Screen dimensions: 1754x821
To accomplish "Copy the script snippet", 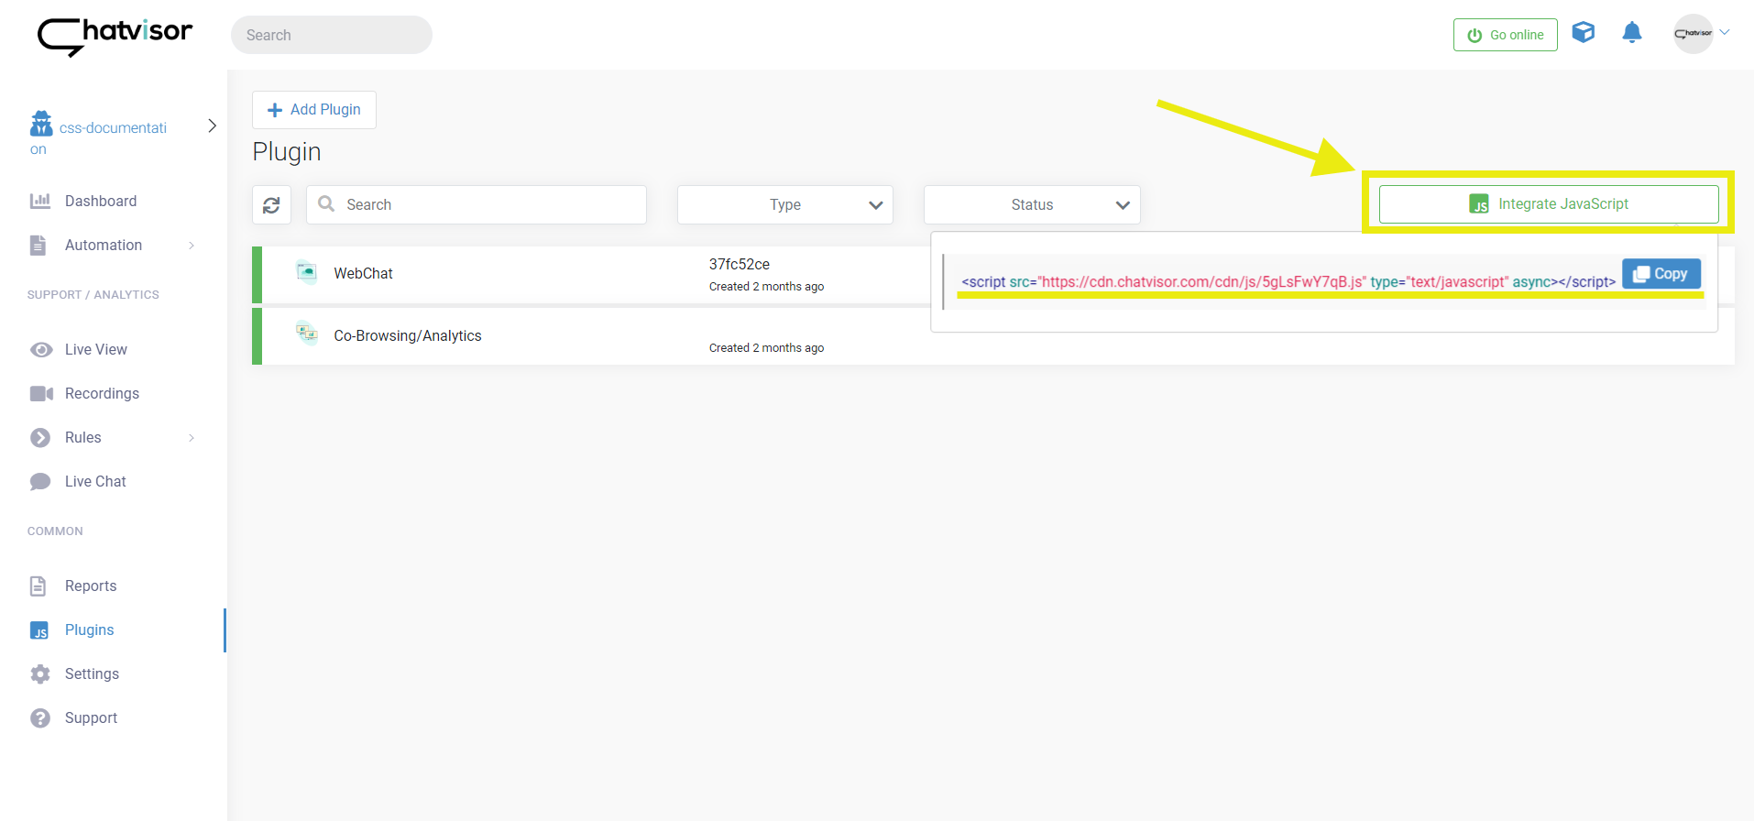I will click(1661, 273).
